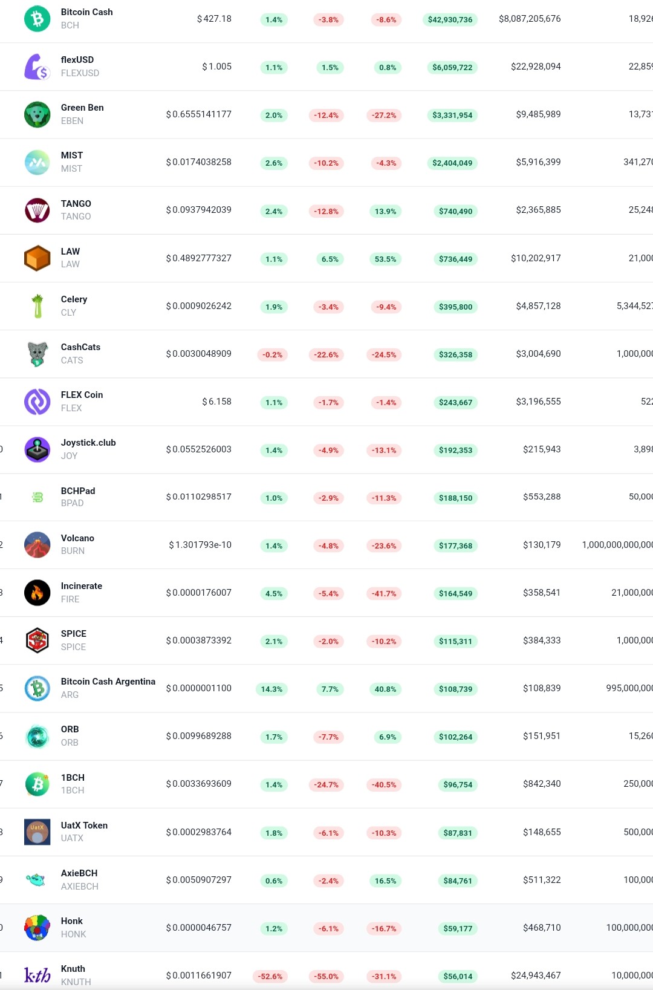Click LAW 53.5% change badge
This screenshot has width=653, height=990.
click(x=386, y=259)
